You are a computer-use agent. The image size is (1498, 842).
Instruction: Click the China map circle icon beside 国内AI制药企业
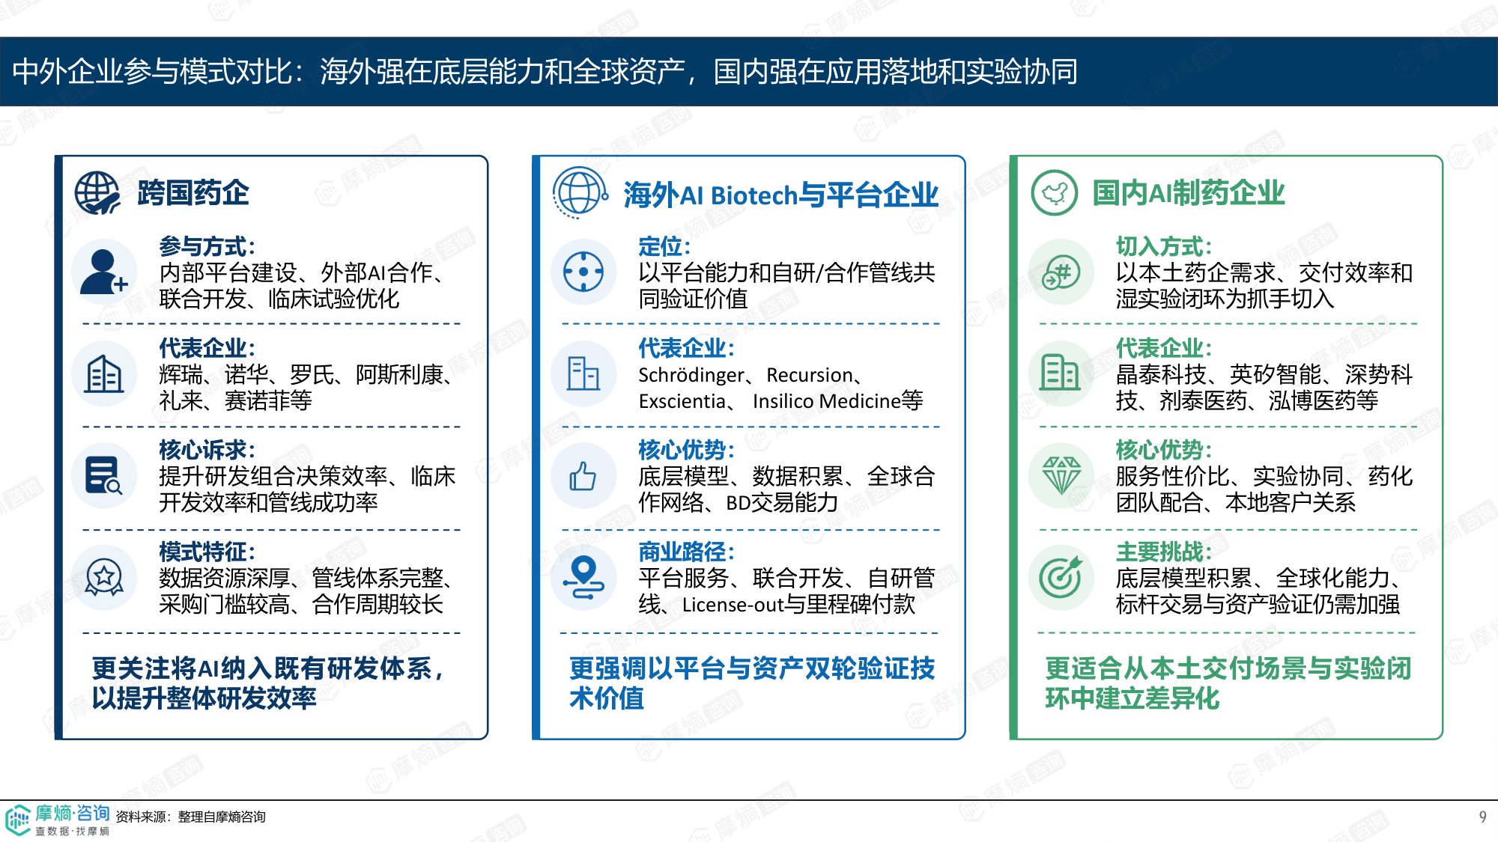point(1055,193)
